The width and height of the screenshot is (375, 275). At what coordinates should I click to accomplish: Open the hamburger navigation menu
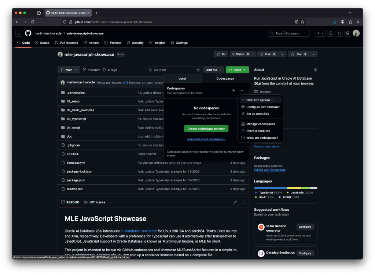(x=19, y=33)
